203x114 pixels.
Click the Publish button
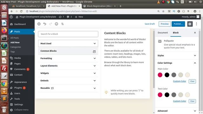pos(178,24)
